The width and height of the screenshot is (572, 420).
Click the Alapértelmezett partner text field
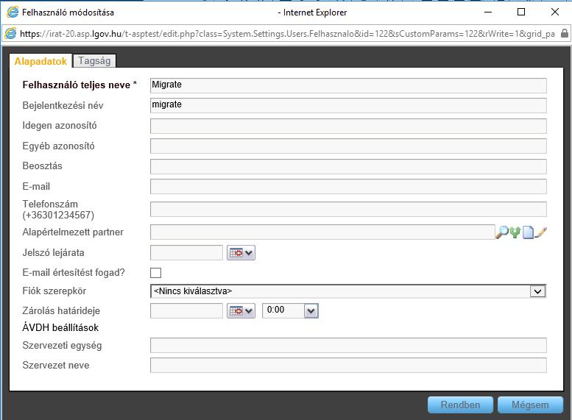[x=322, y=232]
